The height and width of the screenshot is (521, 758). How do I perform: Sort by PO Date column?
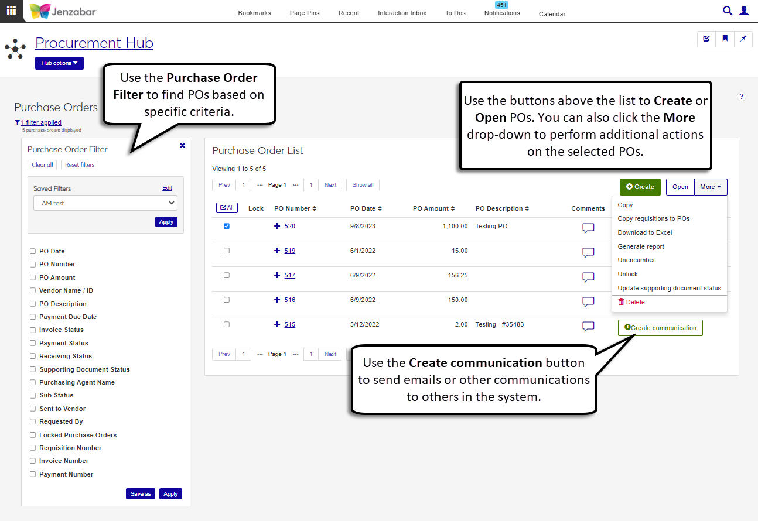pos(366,208)
